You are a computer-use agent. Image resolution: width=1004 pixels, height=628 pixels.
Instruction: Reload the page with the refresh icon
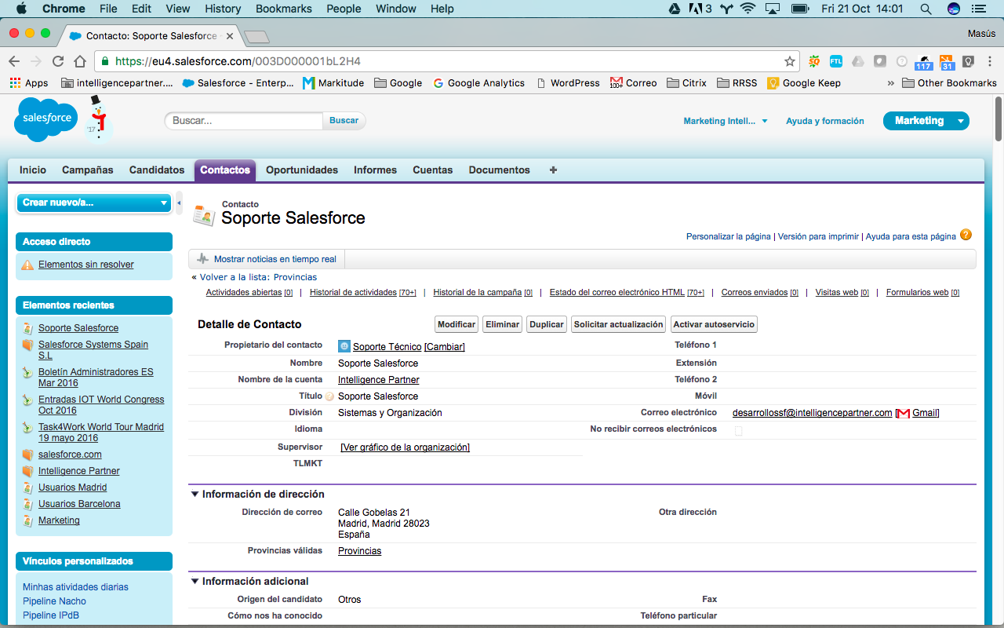[58, 61]
